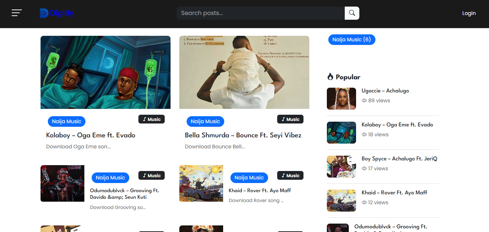Screen dimensions: 489x232
Task: Click the Search posts input field
Action: point(260,13)
